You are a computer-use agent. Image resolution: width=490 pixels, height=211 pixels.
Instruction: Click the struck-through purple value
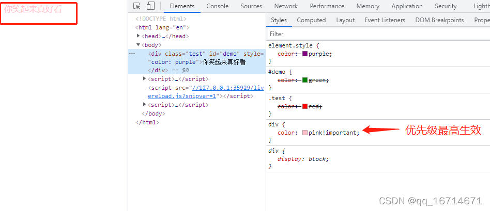(x=319, y=54)
